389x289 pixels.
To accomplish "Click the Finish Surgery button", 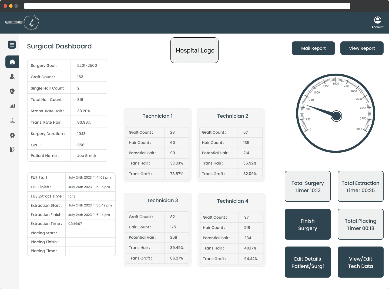I will 307,224.
